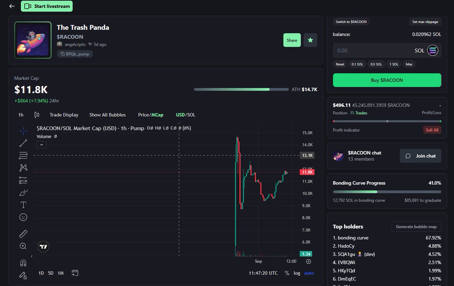Select the brush drawing tool

23,193
